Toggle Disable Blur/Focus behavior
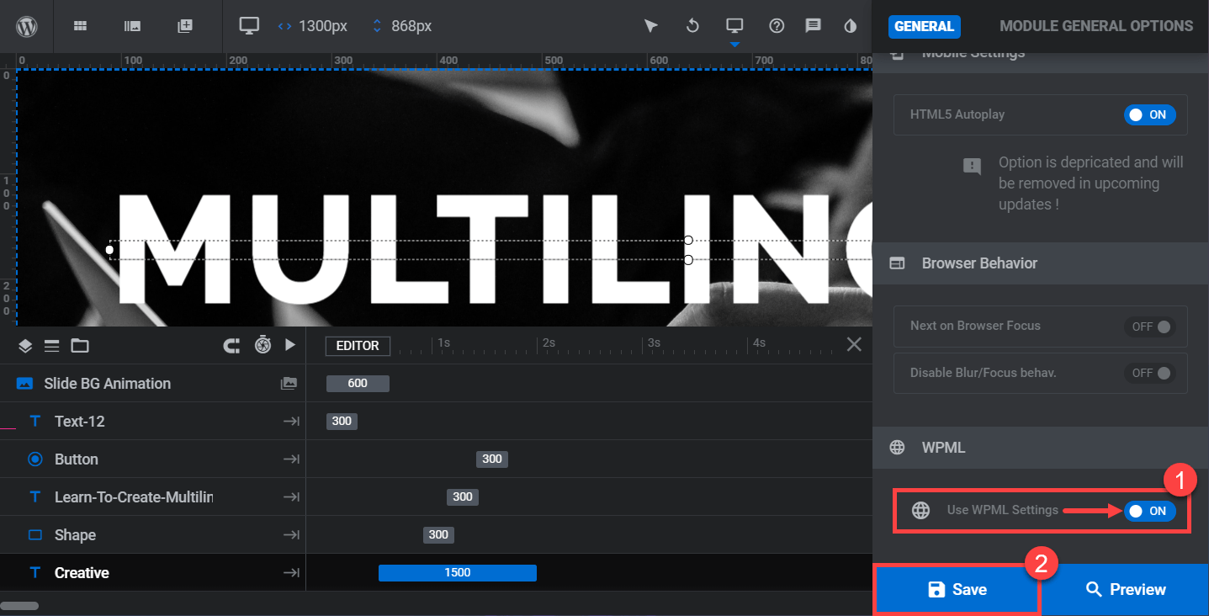1209x616 pixels. tap(1149, 373)
